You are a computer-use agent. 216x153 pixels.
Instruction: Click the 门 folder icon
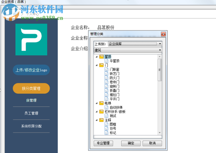coord(101,65)
